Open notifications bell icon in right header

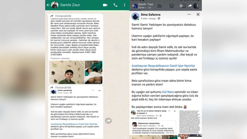tap(184, 6)
